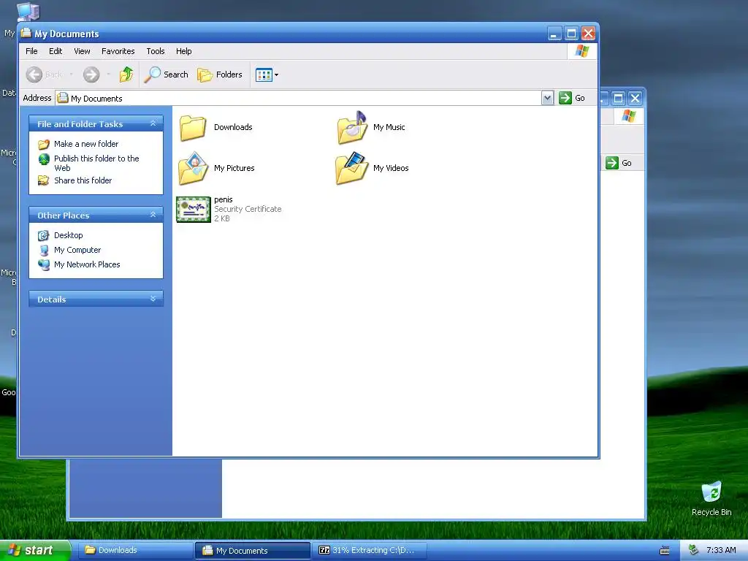Open My Network Places link
This screenshot has height=561, width=748.
[87, 264]
